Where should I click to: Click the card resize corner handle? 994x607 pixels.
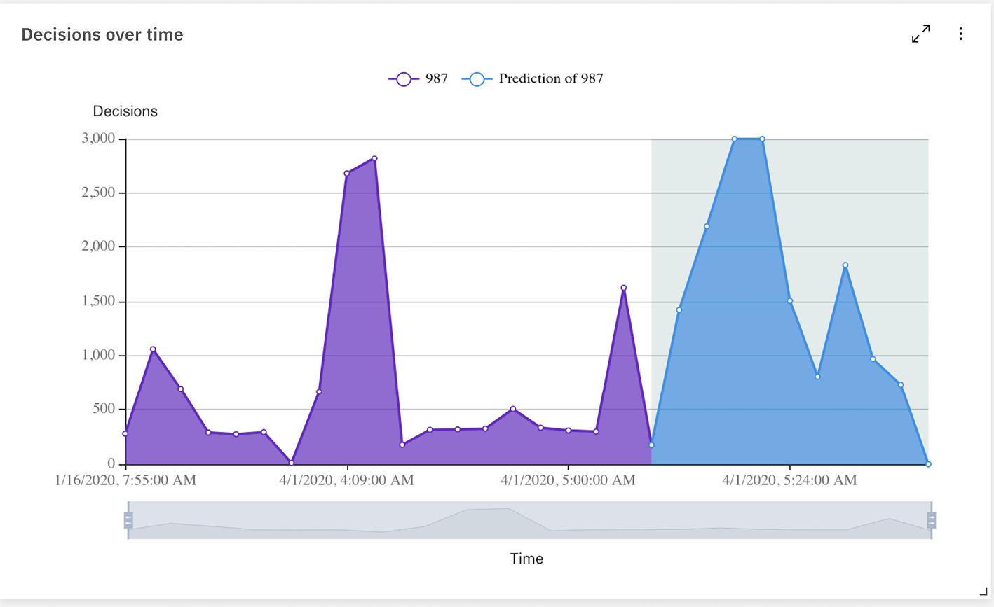pos(983,592)
